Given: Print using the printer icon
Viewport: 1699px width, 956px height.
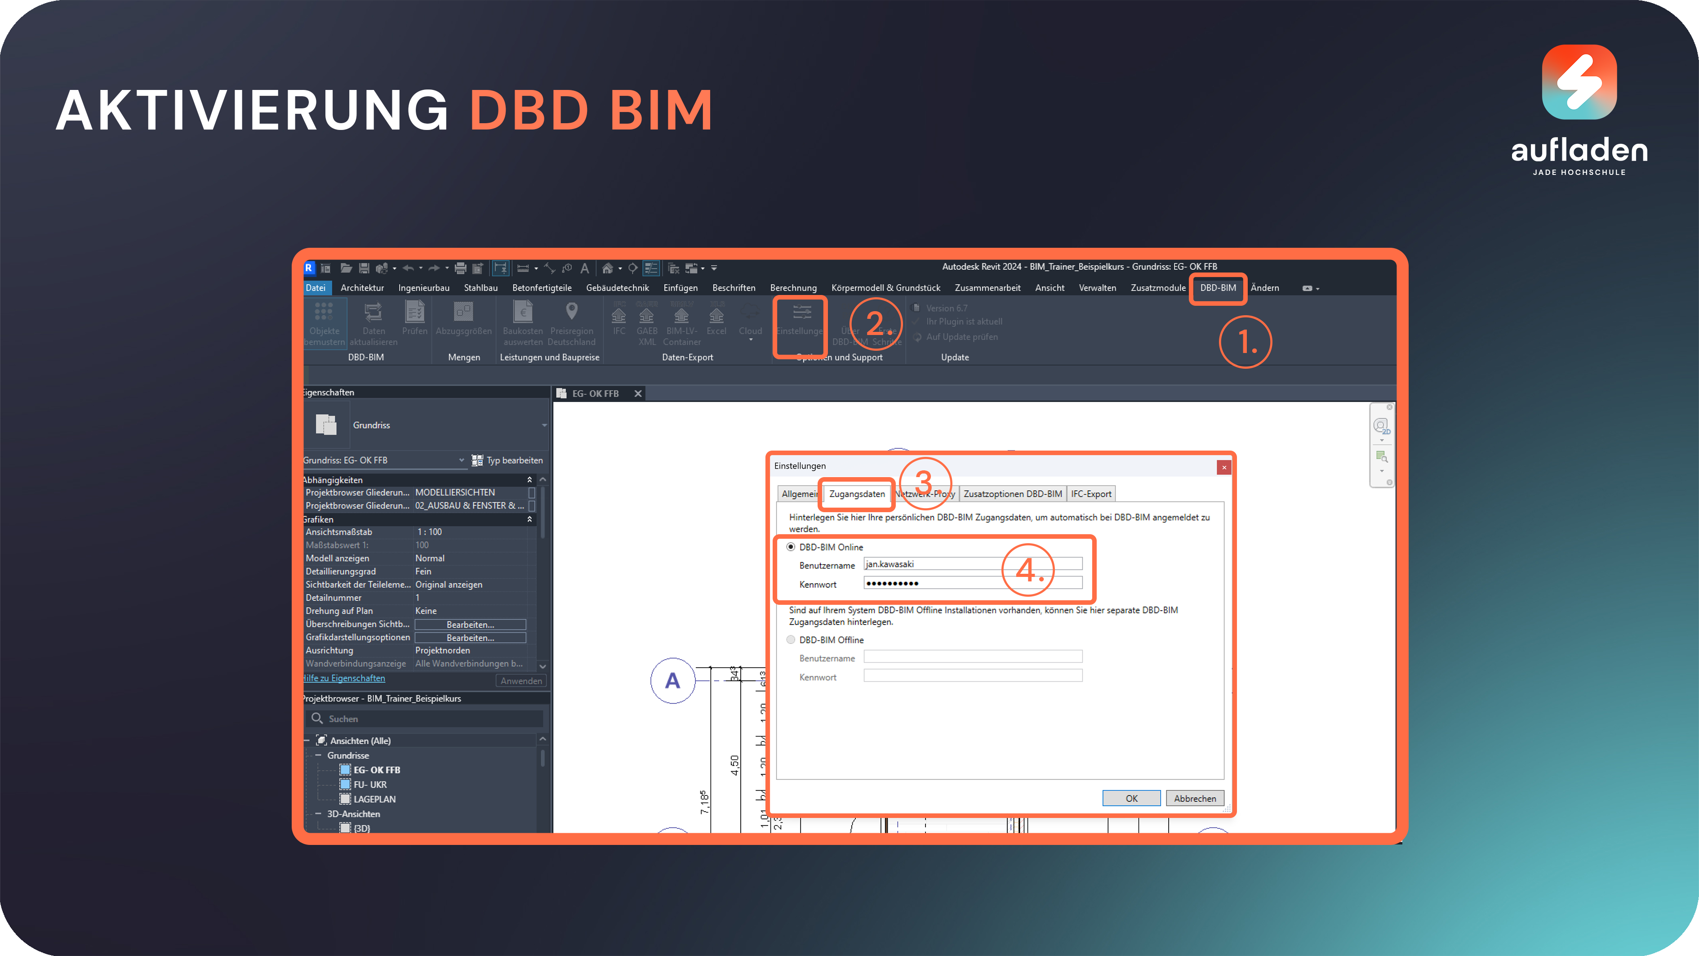Looking at the screenshot, I should coord(460,268).
